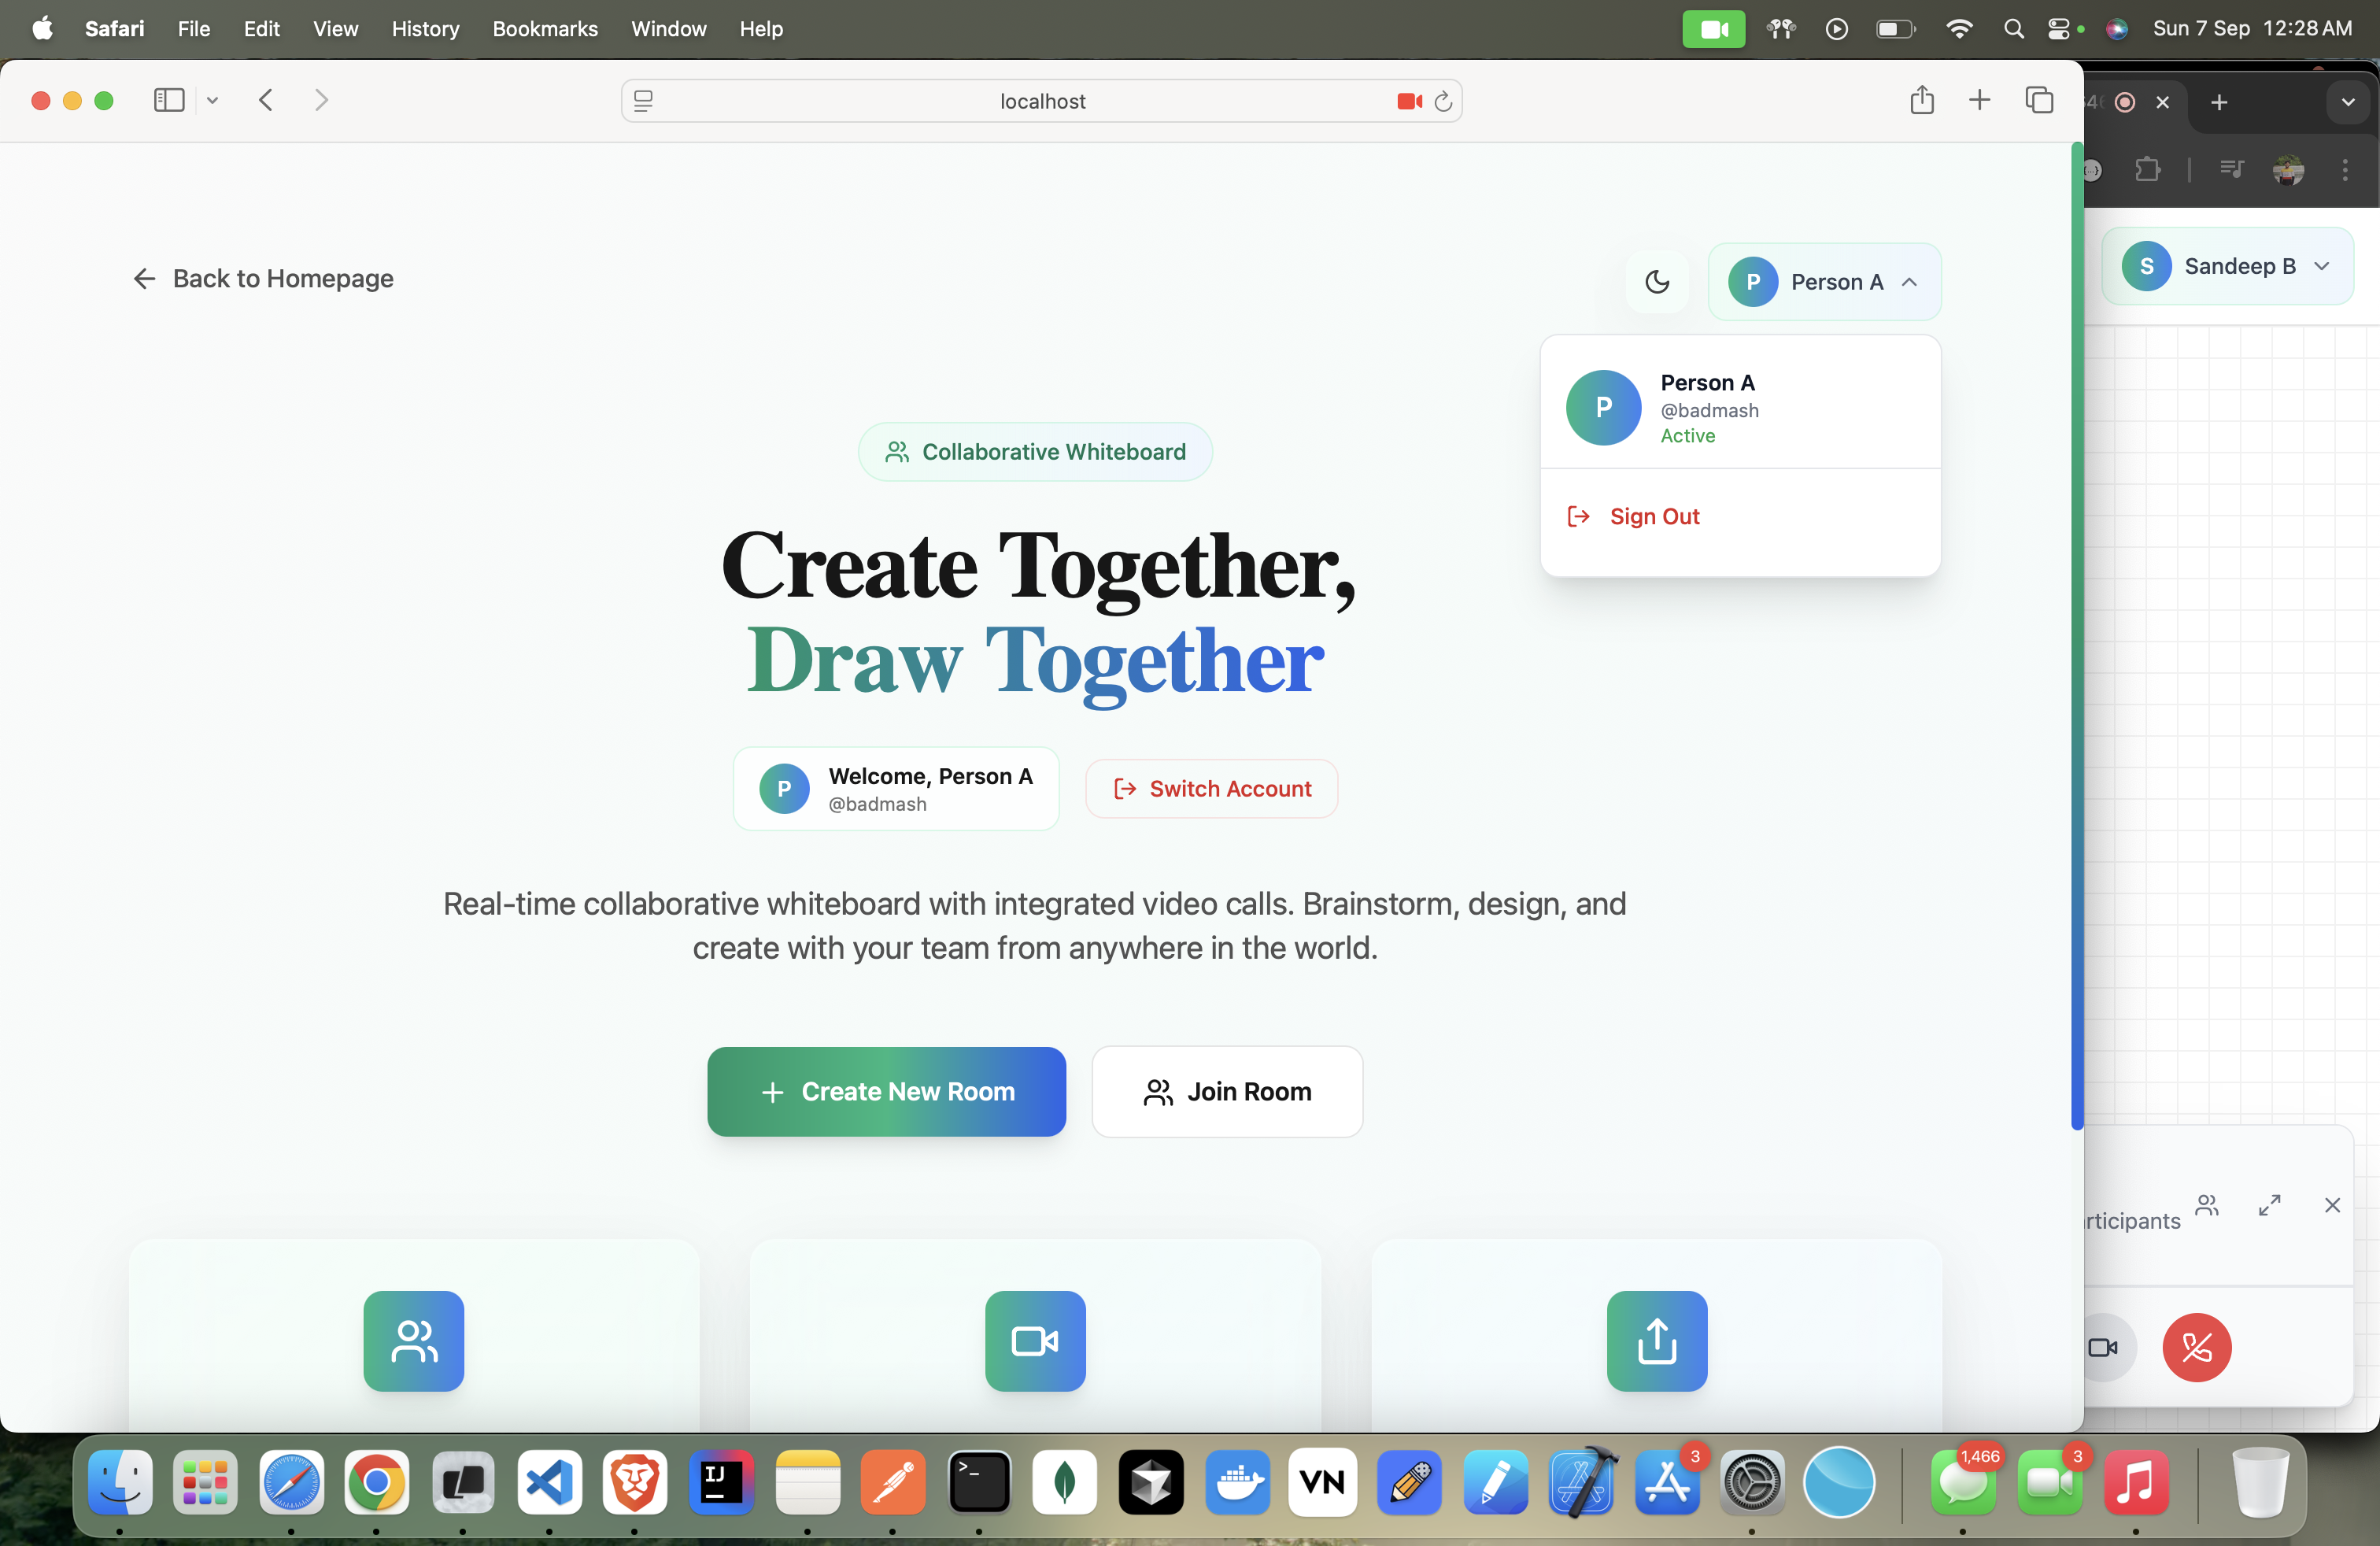Toggle the camera in the call panel

2103,1347
